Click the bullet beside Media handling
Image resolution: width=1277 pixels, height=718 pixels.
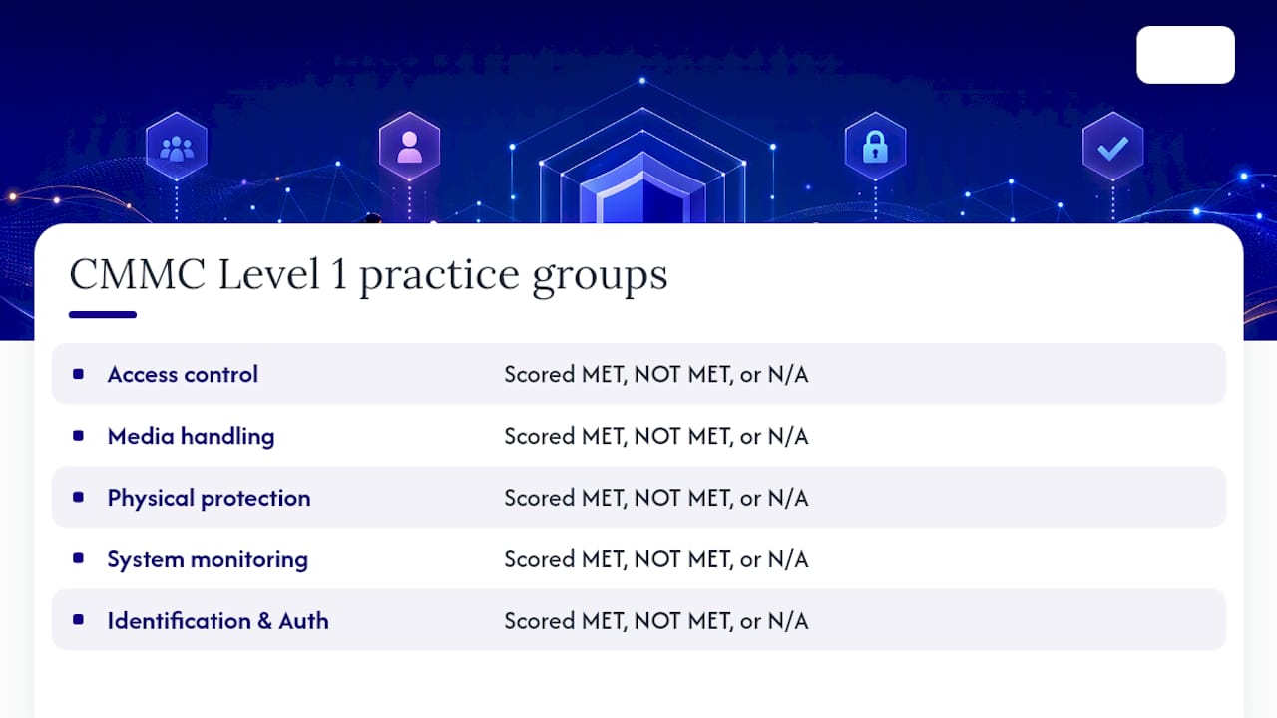[x=79, y=436]
